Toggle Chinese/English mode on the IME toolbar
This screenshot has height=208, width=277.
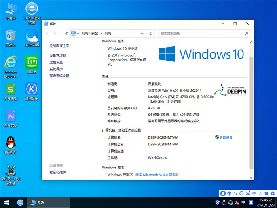[229, 193]
